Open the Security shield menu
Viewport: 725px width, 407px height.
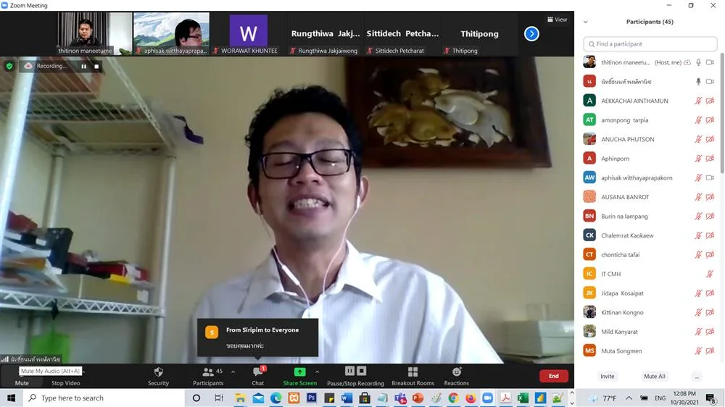click(x=158, y=376)
